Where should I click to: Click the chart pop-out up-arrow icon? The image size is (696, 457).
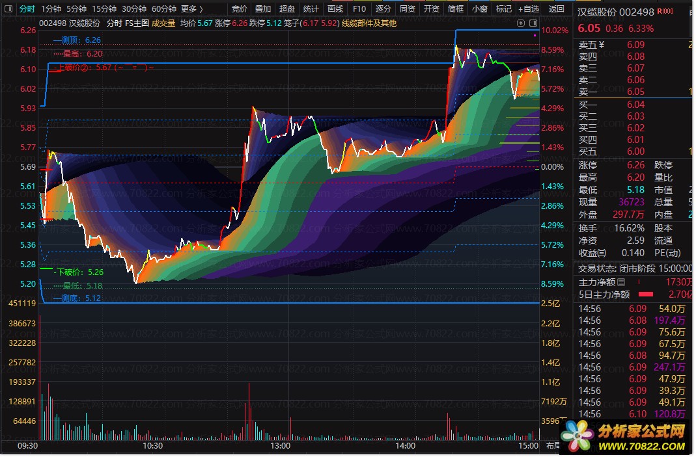click(x=521, y=23)
